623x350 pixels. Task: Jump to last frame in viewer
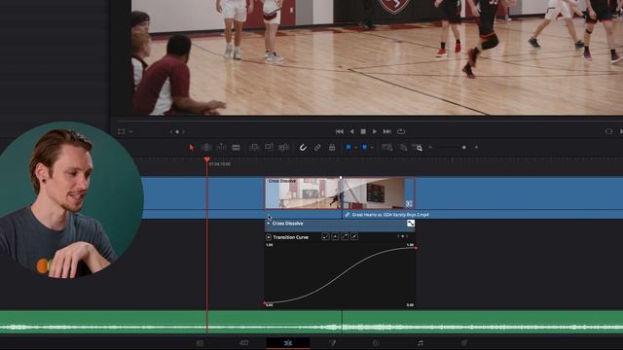[x=387, y=131]
